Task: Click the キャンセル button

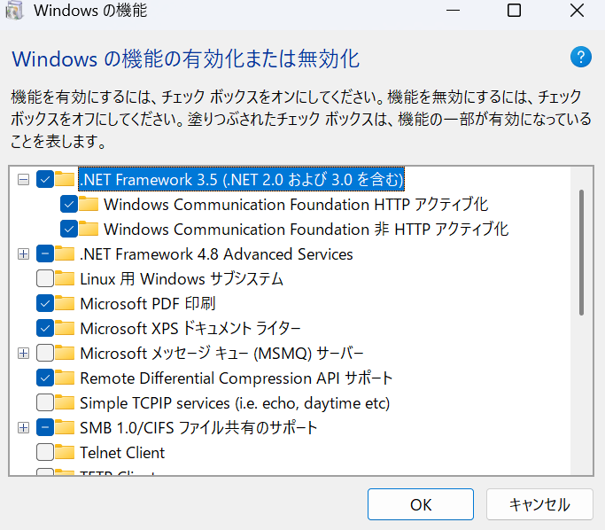Action: point(539,504)
